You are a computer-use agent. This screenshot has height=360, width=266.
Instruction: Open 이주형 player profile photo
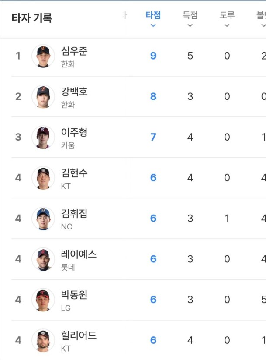43,138
